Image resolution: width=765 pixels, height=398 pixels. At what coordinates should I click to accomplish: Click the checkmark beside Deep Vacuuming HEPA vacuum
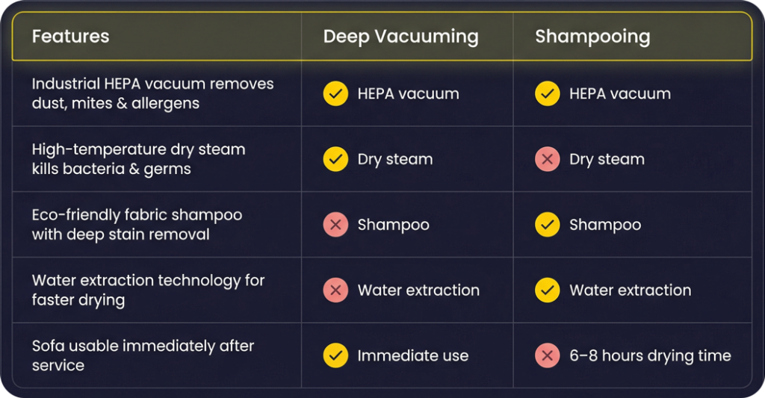coord(335,93)
